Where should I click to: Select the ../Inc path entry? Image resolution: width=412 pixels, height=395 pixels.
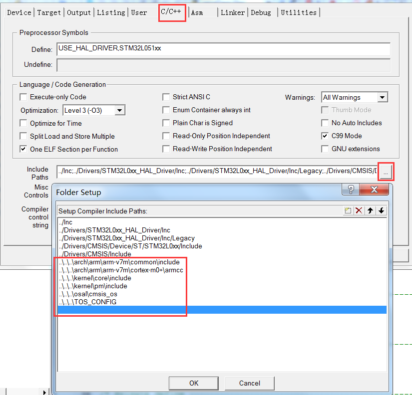(222, 222)
